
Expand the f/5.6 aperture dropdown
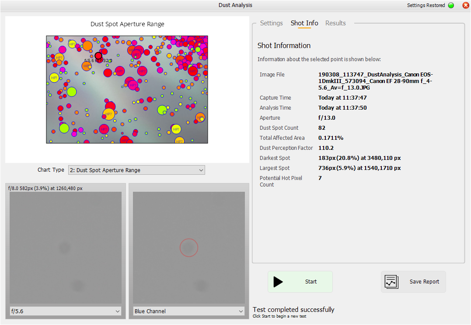click(x=65, y=311)
